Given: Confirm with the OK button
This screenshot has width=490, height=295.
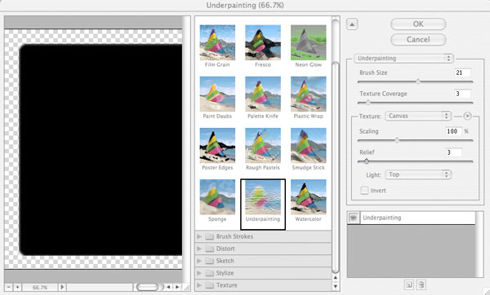Looking at the screenshot, I should coord(418,24).
